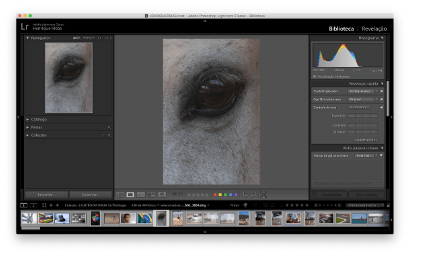Open Marcas de palavras-chave dropdown
This screenshot has height=255, width=423.
(366, 156)
